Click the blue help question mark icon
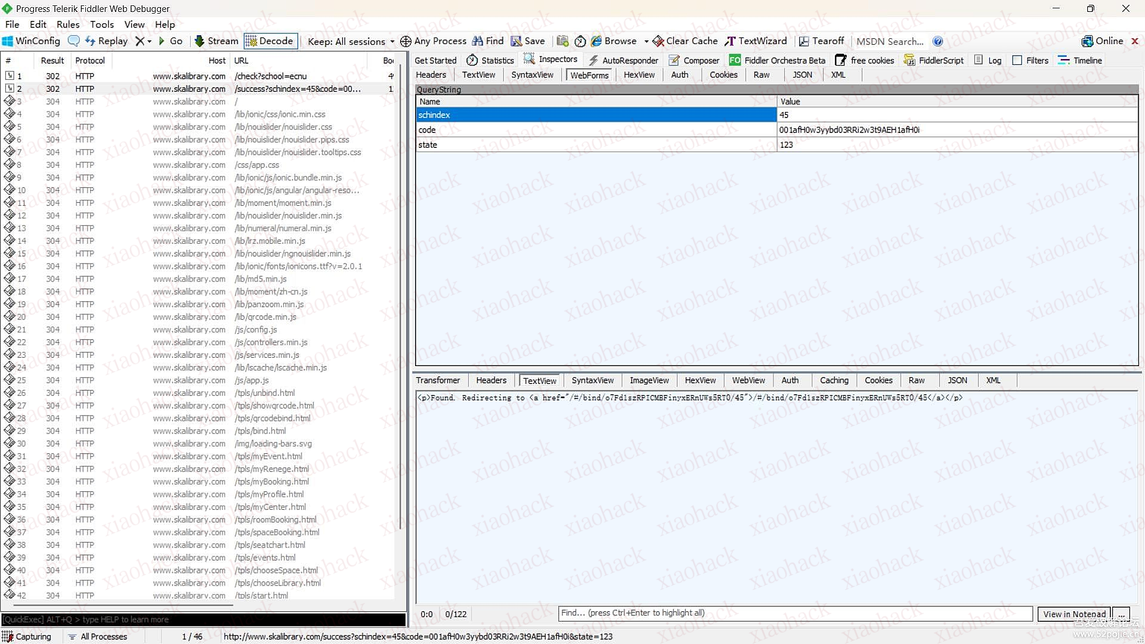 (x=937, y=41)
